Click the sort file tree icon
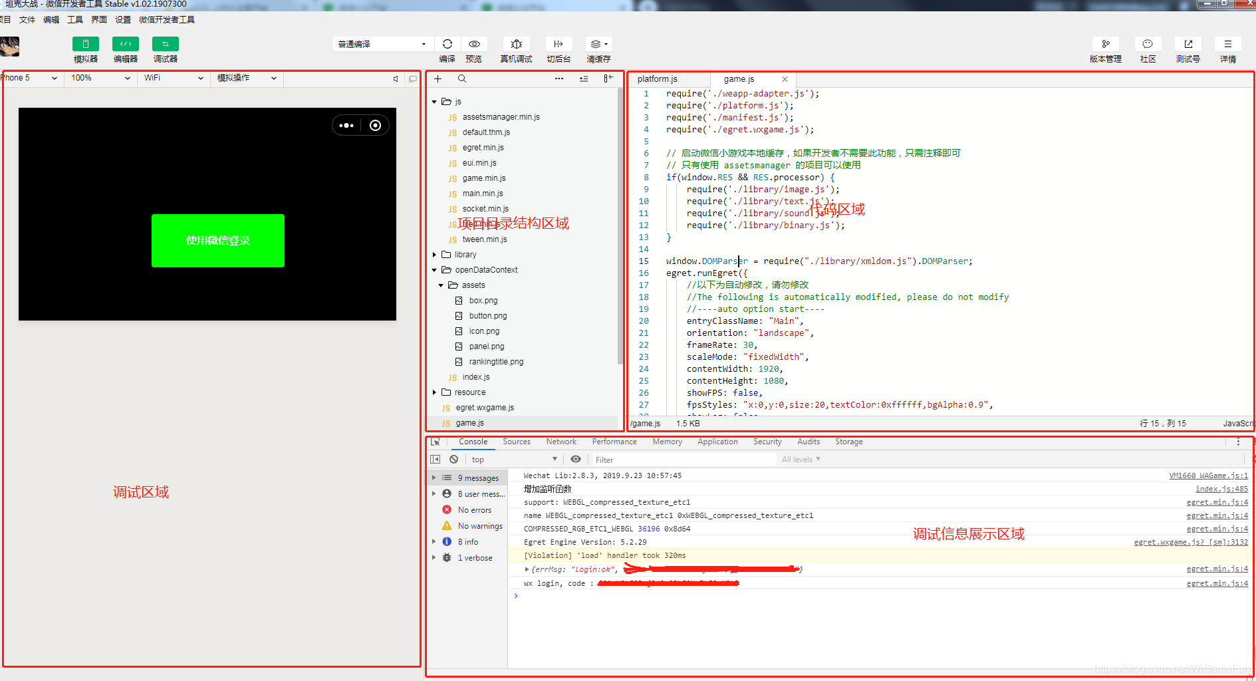This screenshot has width=1256, height=681. (x=584, y=78)
